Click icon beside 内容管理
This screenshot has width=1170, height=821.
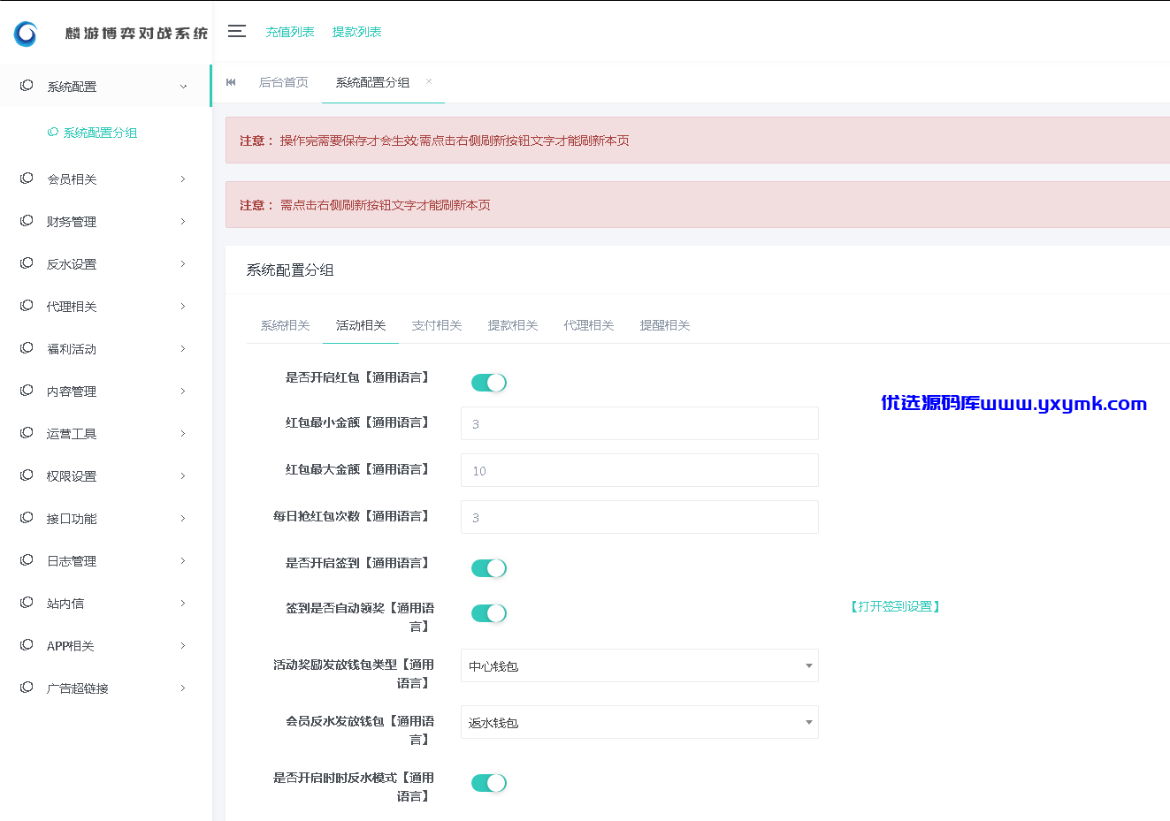click(27, 391)
